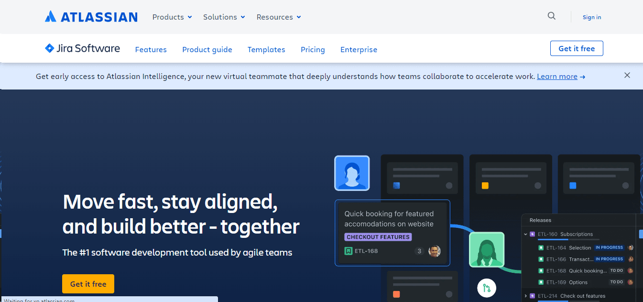The height and width of the screenshot is (302, 643).
Task: Expand the Resources menu
Action: tap(279, 17)
